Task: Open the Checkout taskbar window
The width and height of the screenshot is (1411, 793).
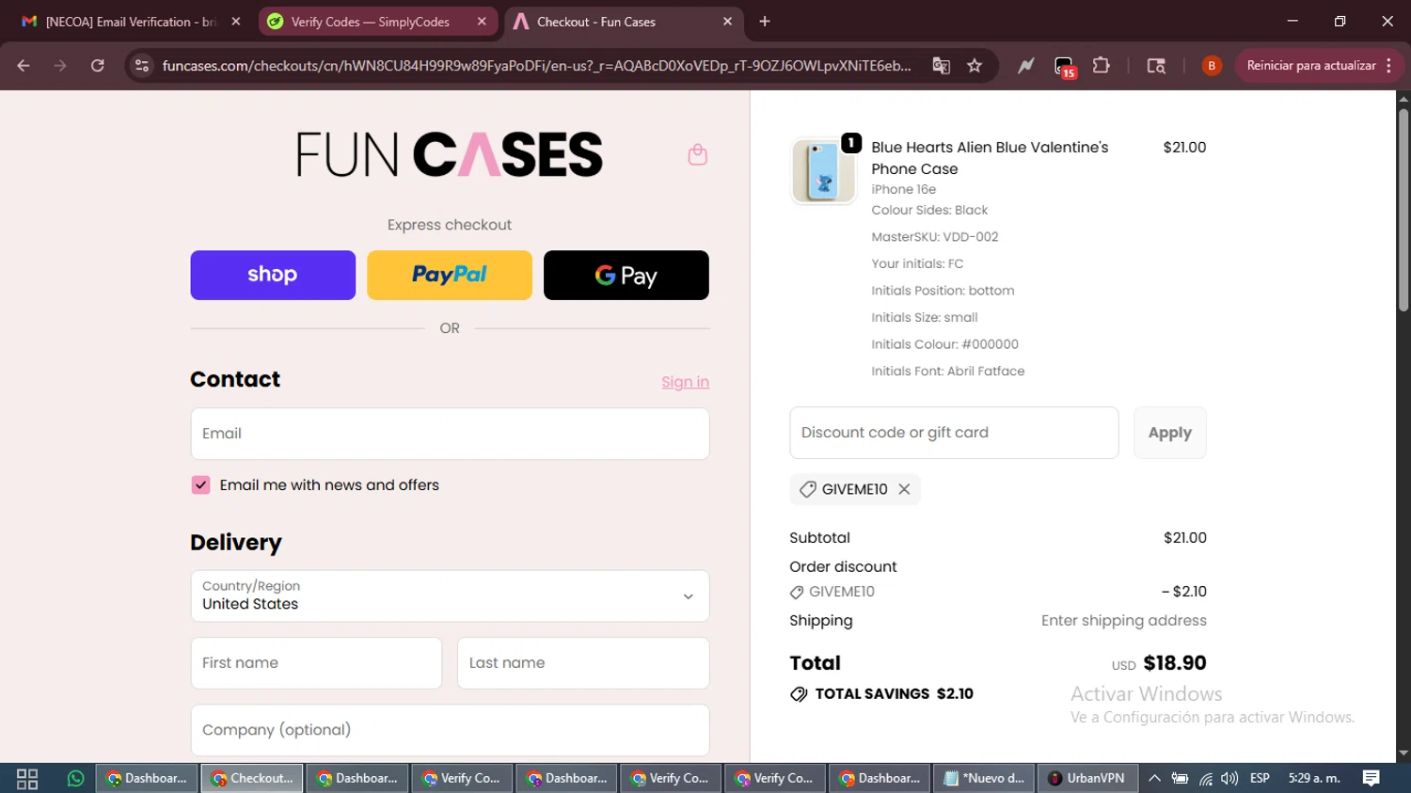Action: (x=252, y=778)
